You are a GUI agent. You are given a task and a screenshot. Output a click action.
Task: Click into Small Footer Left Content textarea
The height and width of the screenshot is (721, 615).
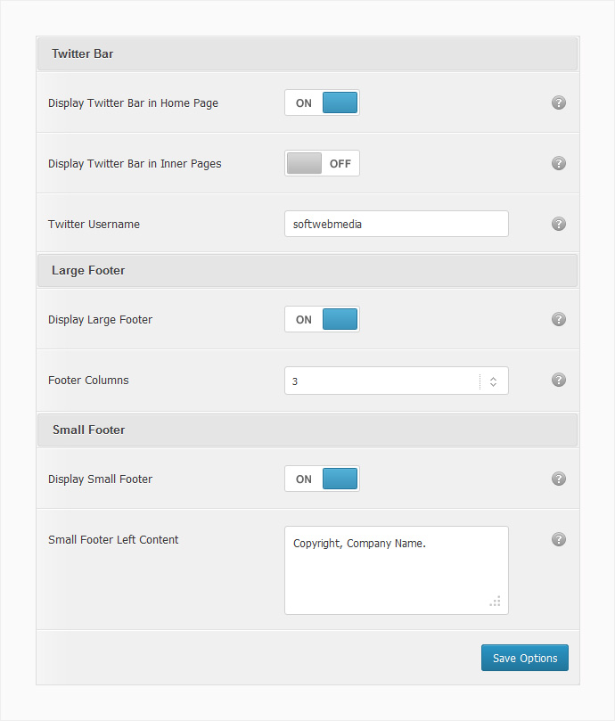click(x=397, y=570)
